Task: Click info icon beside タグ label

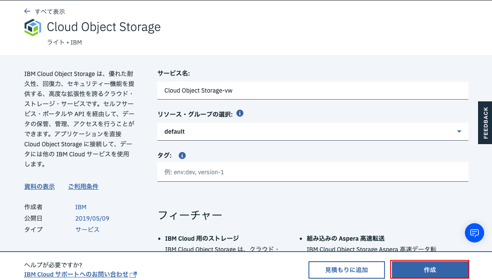Action: (x=182, y=155)
